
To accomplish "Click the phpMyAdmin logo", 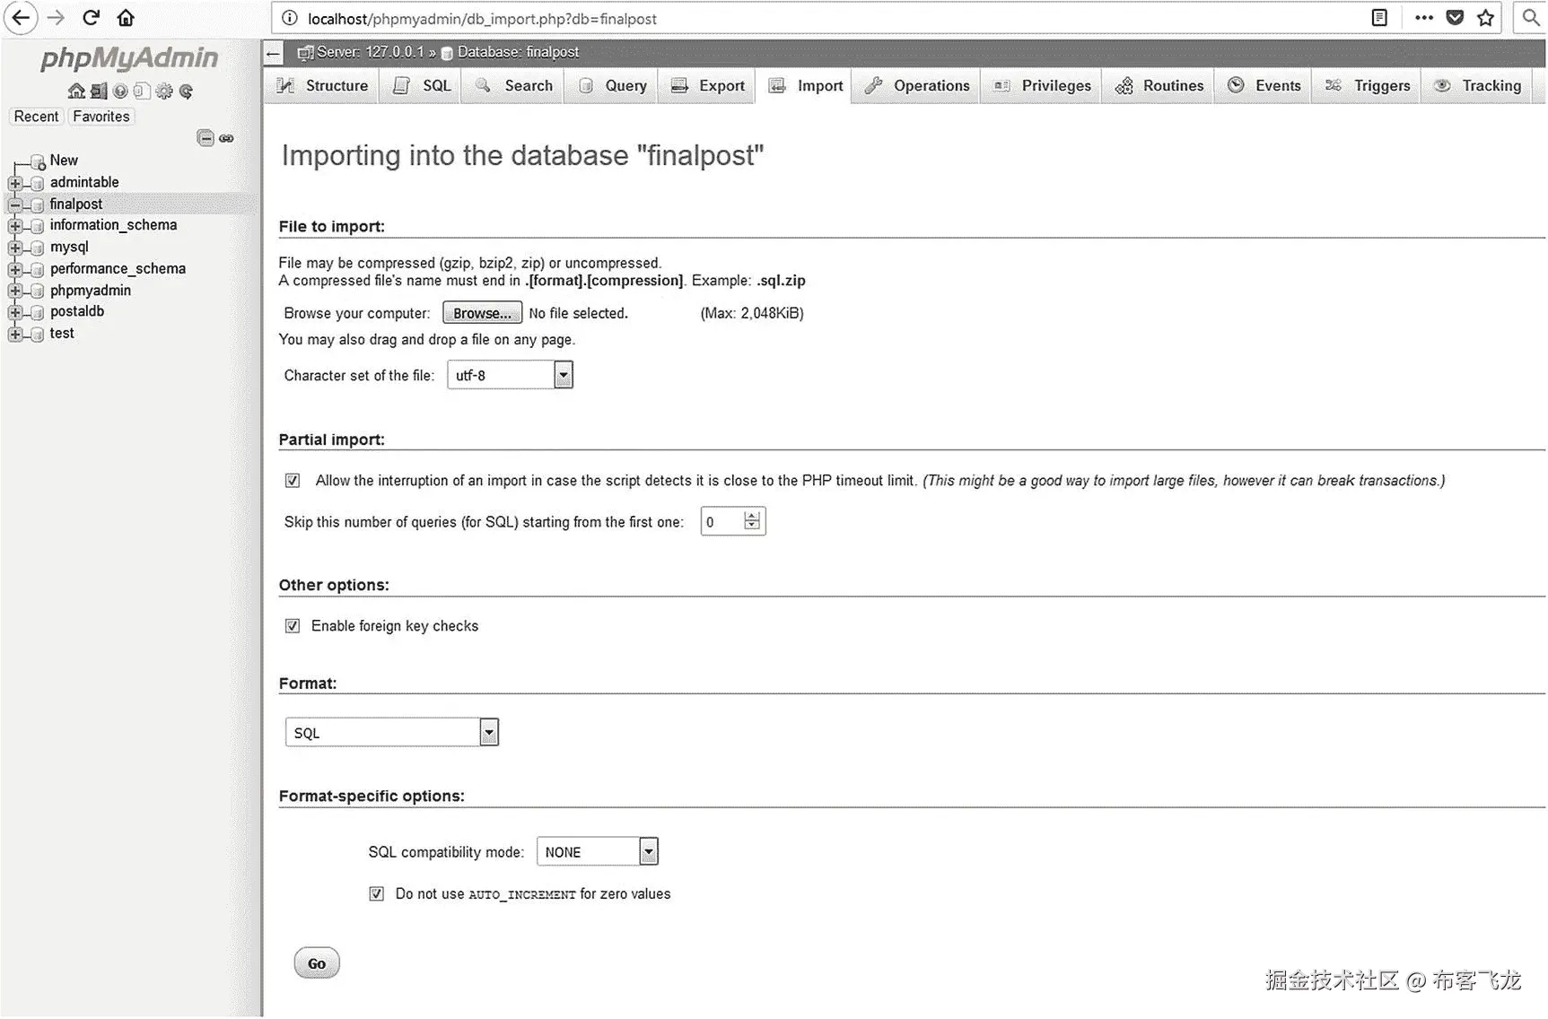I will [129, 58].
